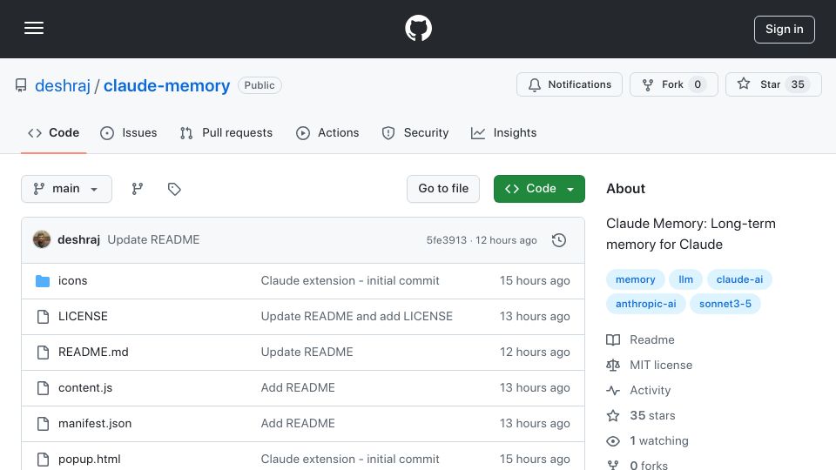Open the 0 forks link in About
The image size is (836, 470).
click(637, 465)
